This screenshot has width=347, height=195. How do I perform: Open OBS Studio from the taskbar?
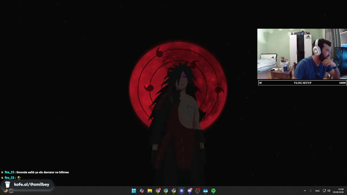click(198, 191)
